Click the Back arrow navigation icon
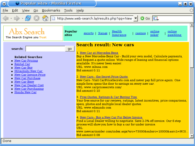This screenshot has width=195, height=146. click(x=6, y=18)
